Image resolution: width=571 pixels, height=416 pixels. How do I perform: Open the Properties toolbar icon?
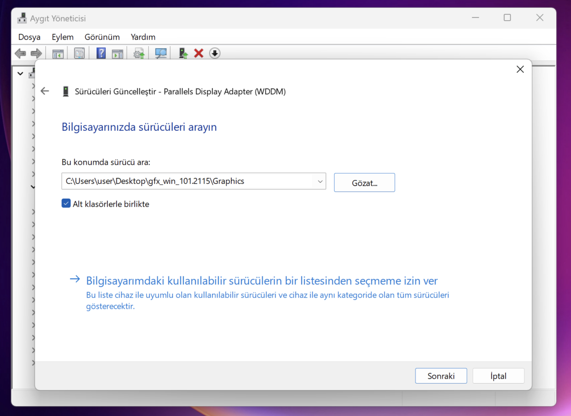(x=79, y=54)
